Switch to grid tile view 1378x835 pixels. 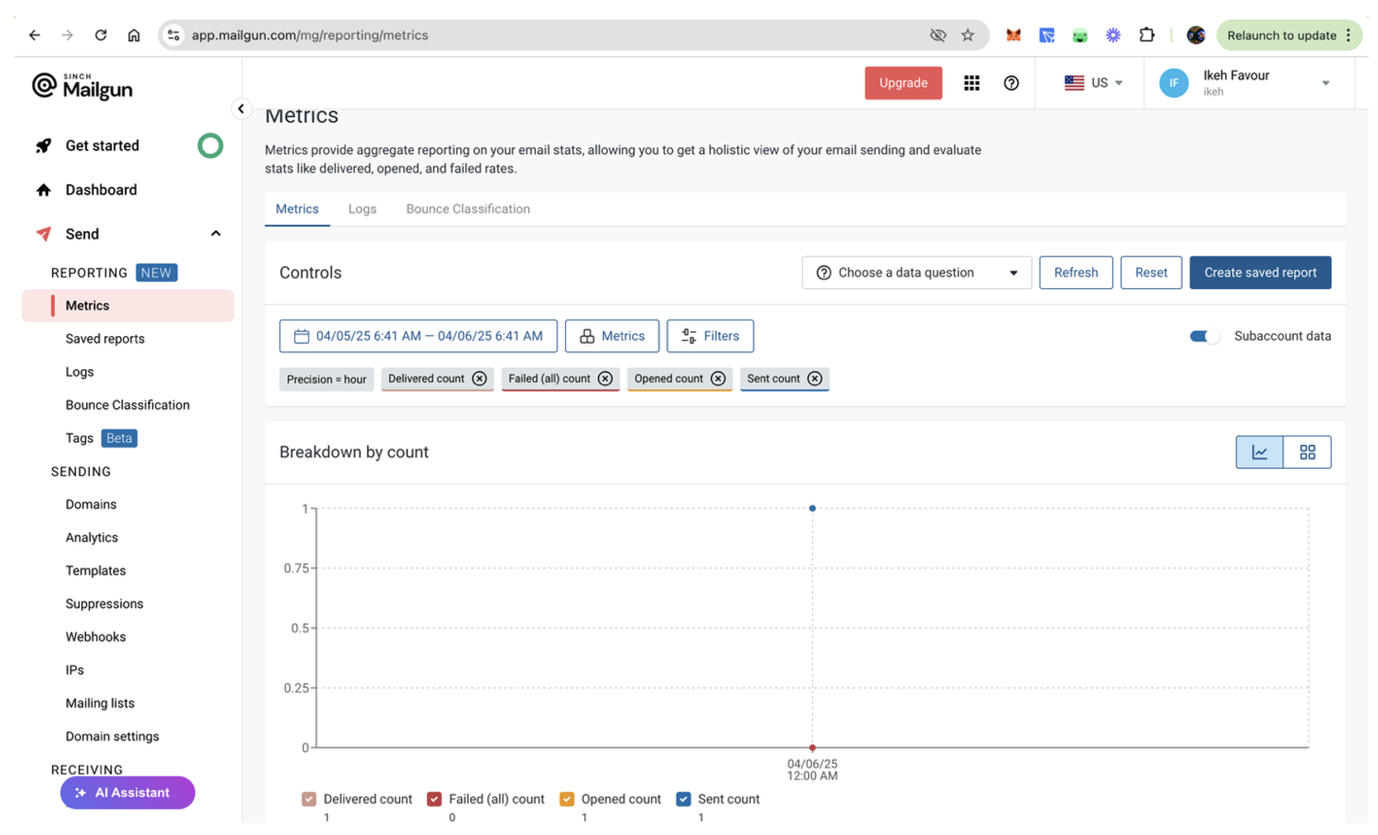coord(1307,452)
